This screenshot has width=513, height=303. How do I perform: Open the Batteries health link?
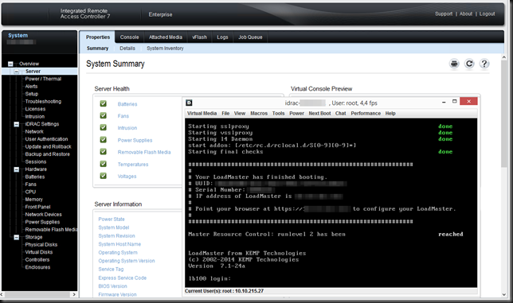[x=127, y=104]
